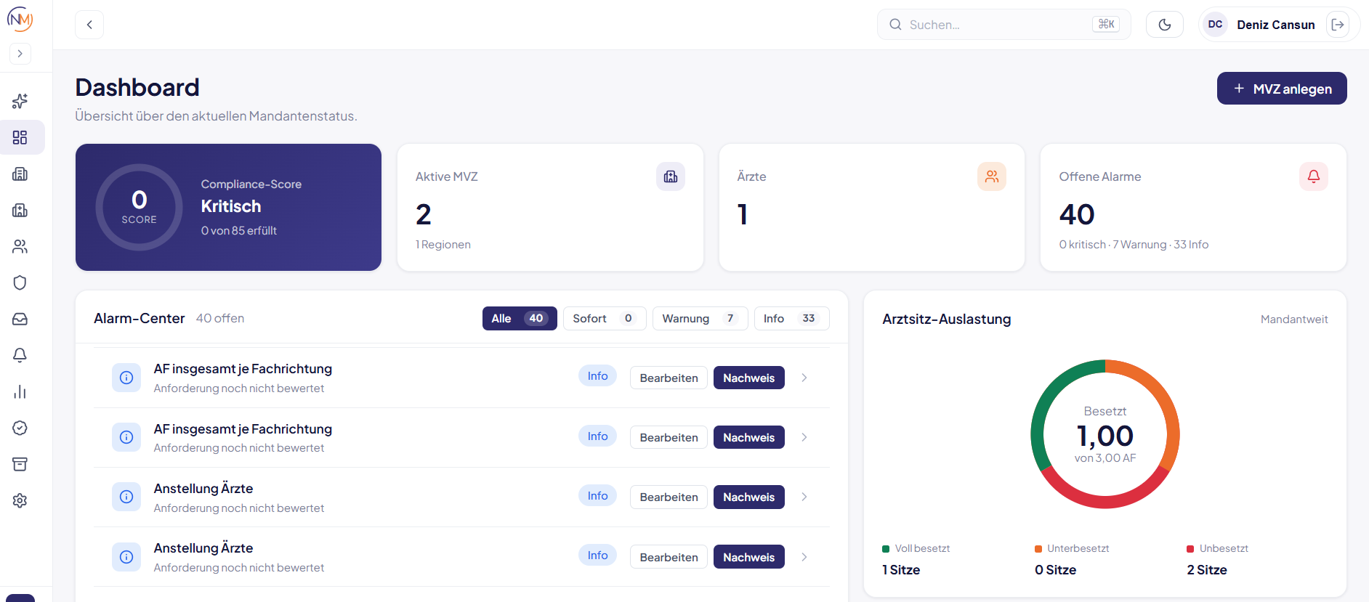1369x602 pixels.
Task: Click the '40 offen' count label
Action: pyautogui.click(x=220, y=318)
